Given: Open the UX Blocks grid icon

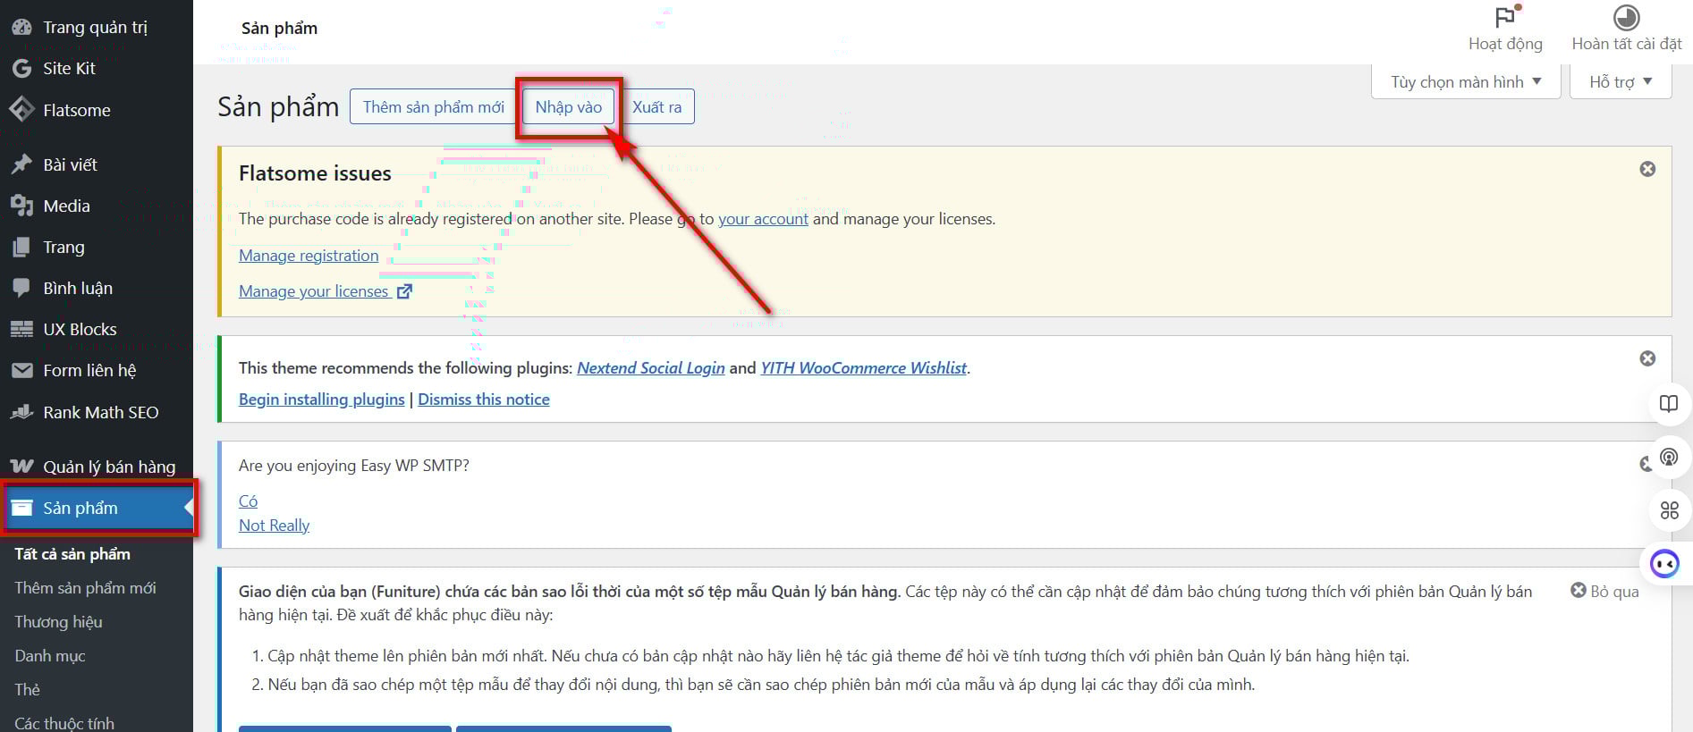Looking at the screenshot, I should (x=21, y=329).
